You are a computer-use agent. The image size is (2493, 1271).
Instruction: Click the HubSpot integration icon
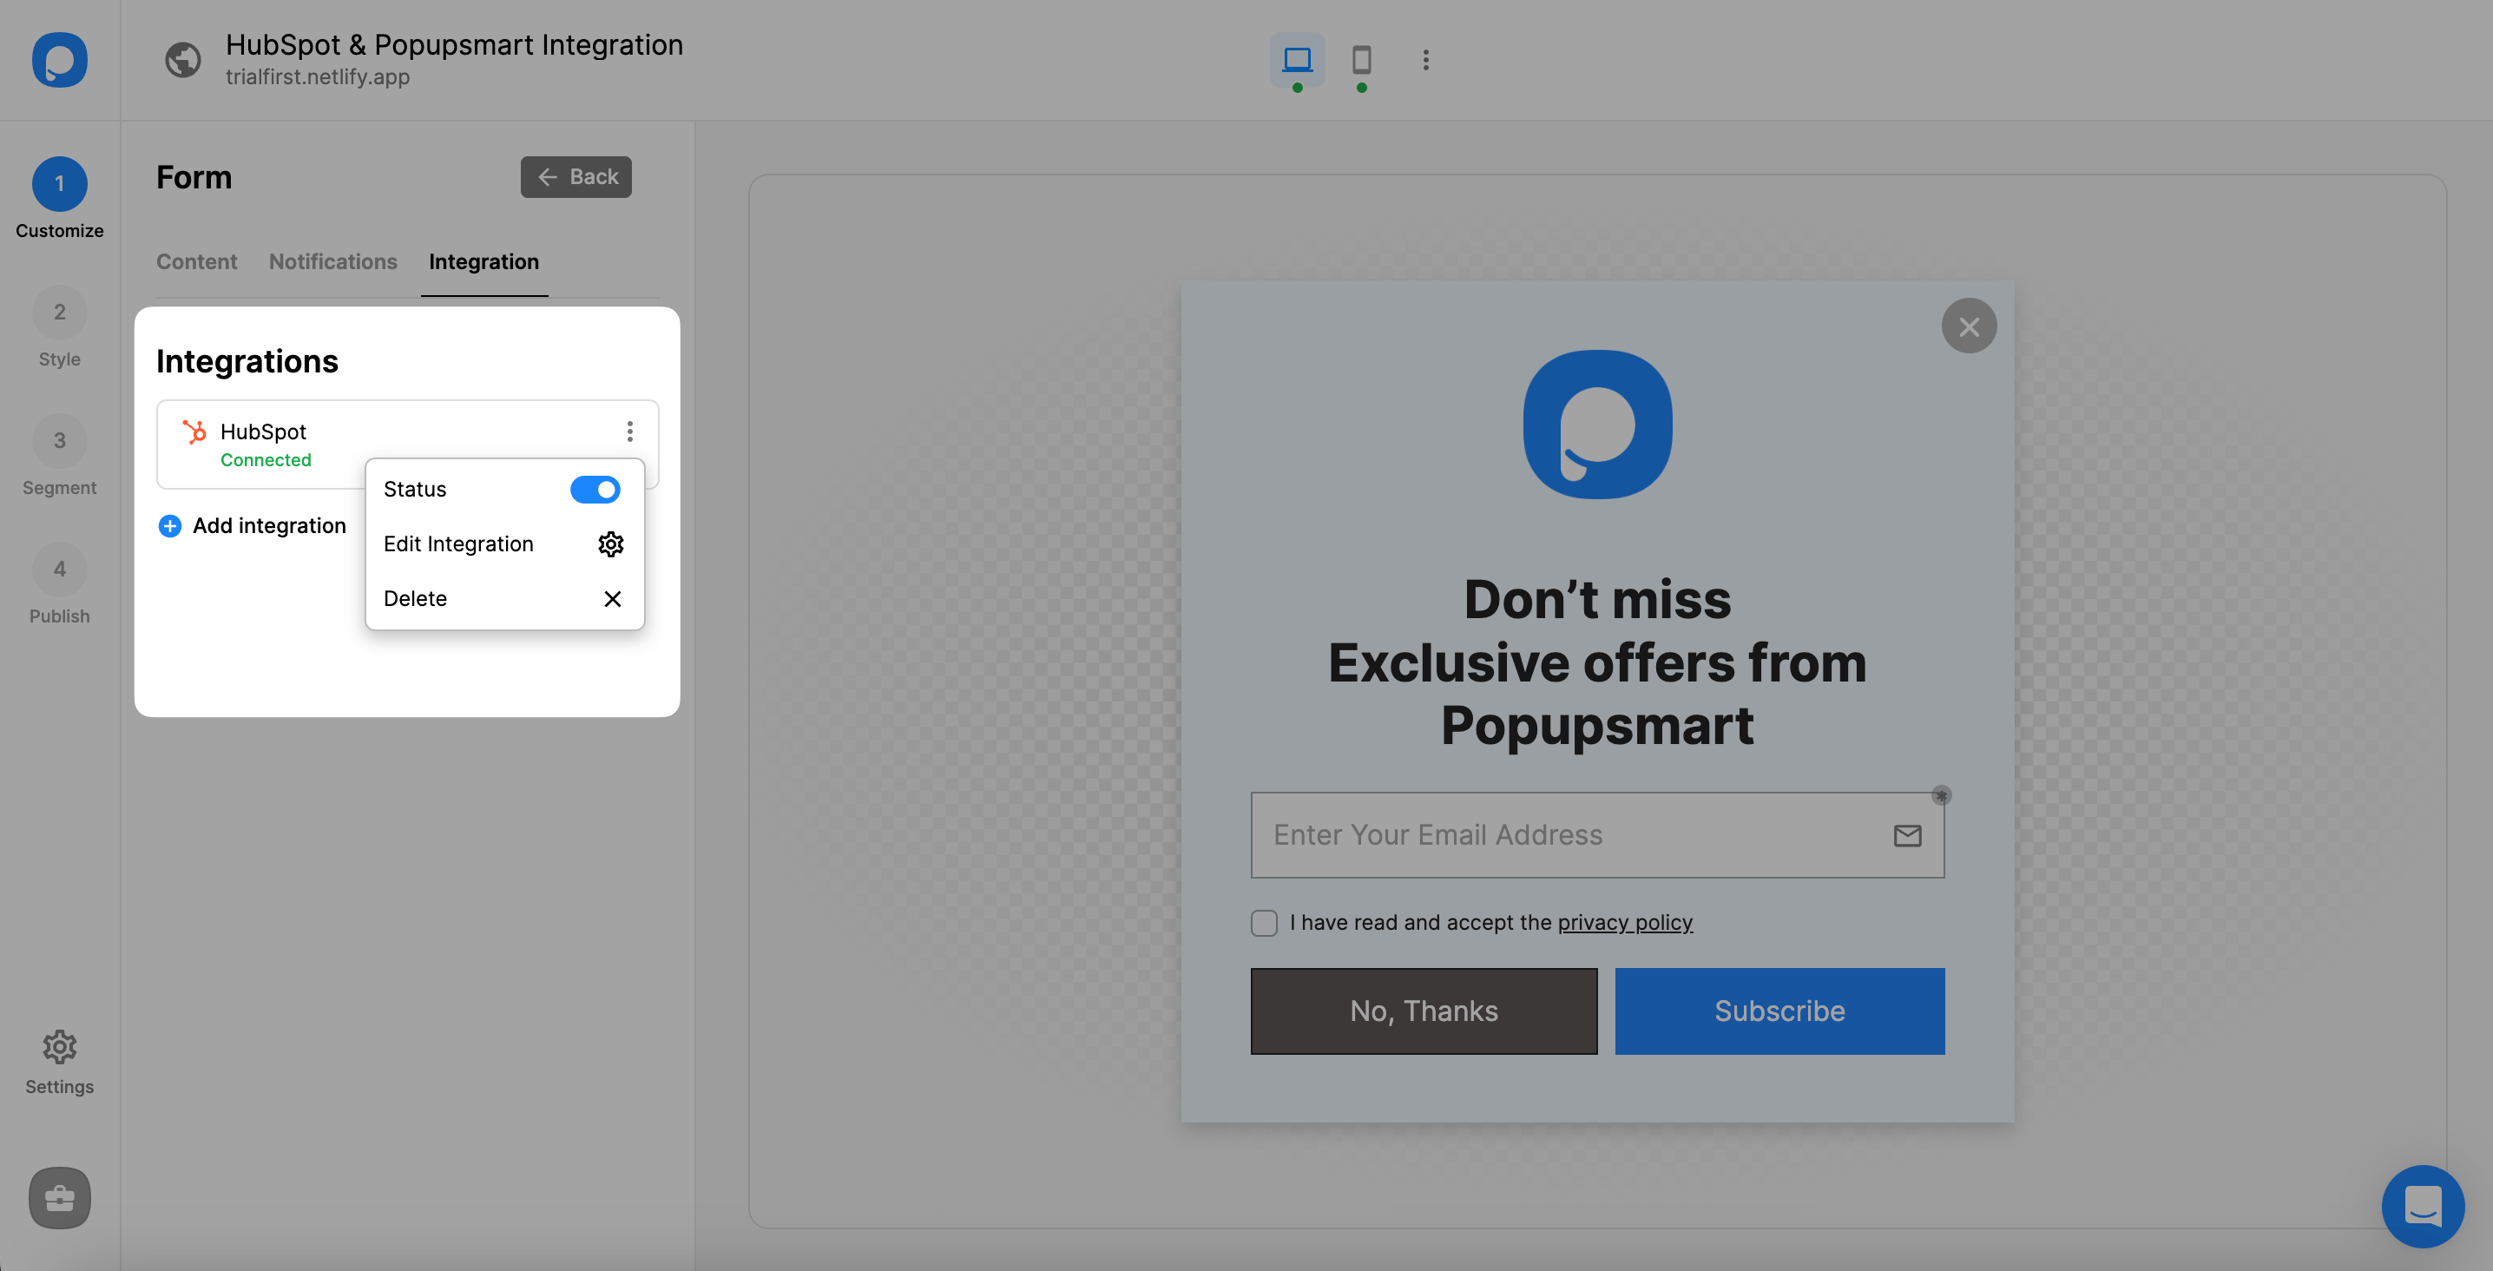(193, 430)
